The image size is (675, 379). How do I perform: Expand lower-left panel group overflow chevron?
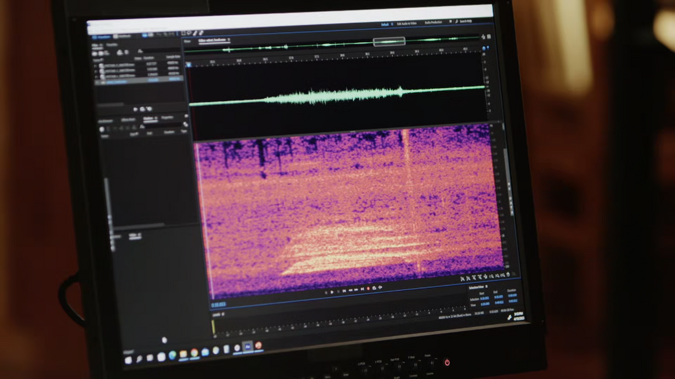point(186,116)
